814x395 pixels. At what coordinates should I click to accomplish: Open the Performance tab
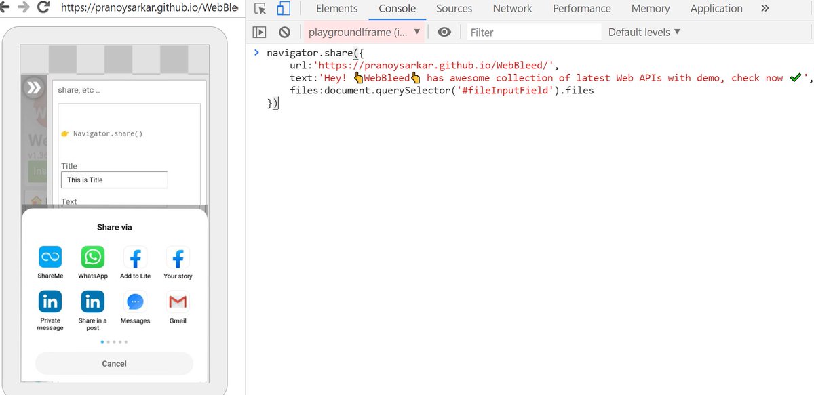click(x=582, y=9)
